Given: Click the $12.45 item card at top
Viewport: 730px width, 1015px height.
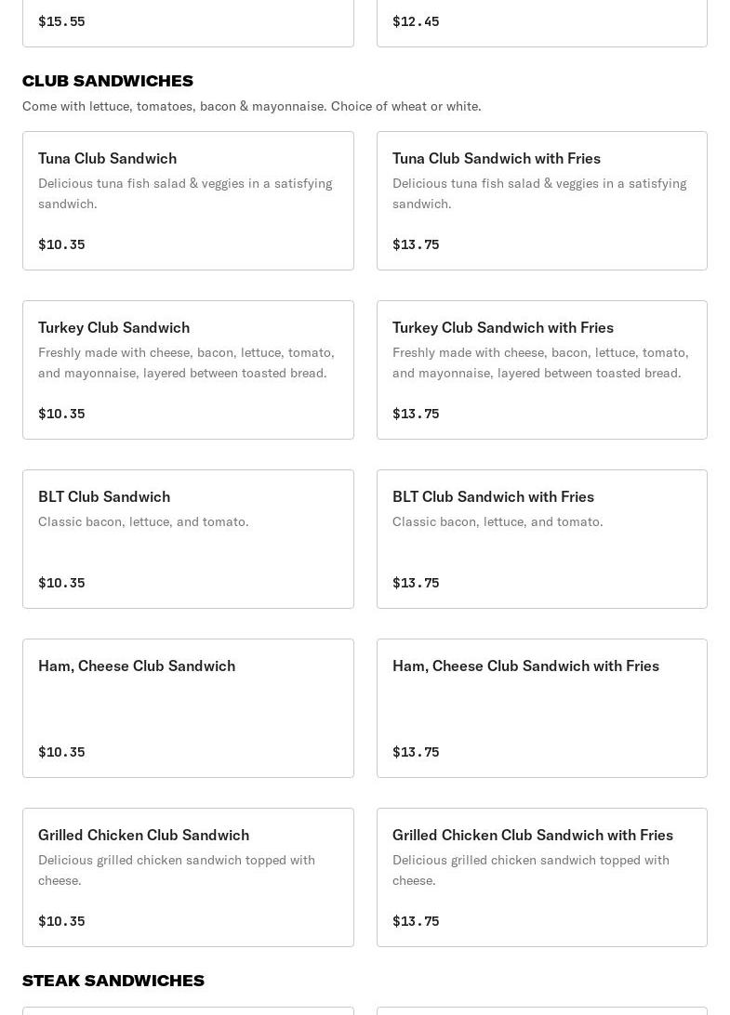Looking at the screenshot, I should [x=541, y=22].
